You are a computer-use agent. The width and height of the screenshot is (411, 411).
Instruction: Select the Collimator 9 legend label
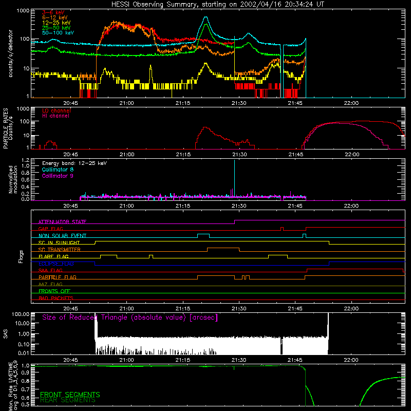pyautogui.click(x=58, y=176)
